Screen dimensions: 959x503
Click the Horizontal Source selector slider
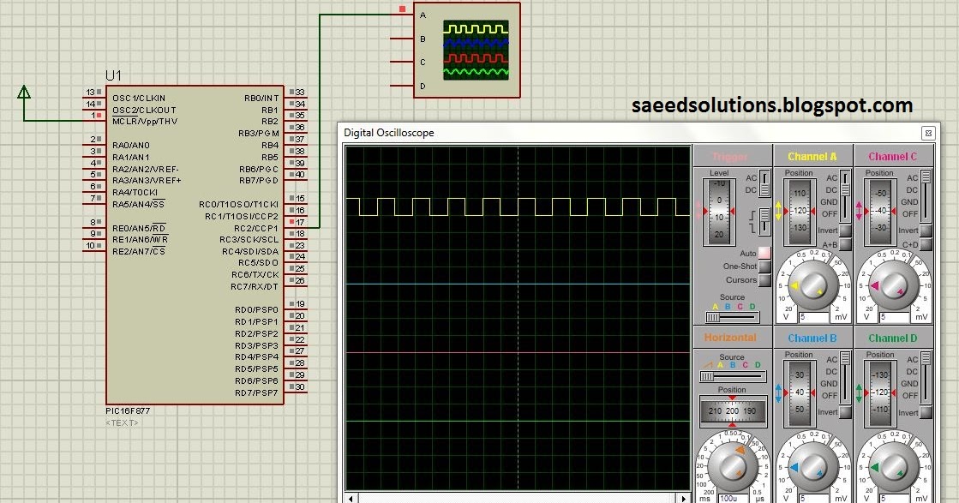click(732, 376)
